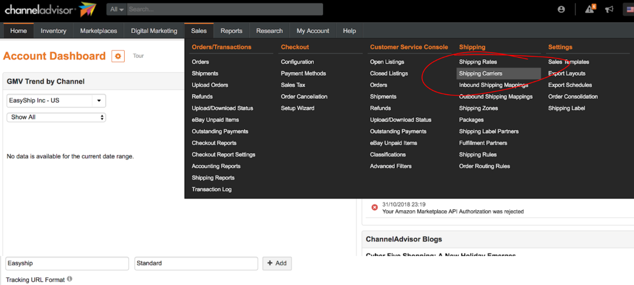Open Fulfillment Partners
Viewport: 634px width, 285px height.
pyautogui.click(x=483, y=143)
